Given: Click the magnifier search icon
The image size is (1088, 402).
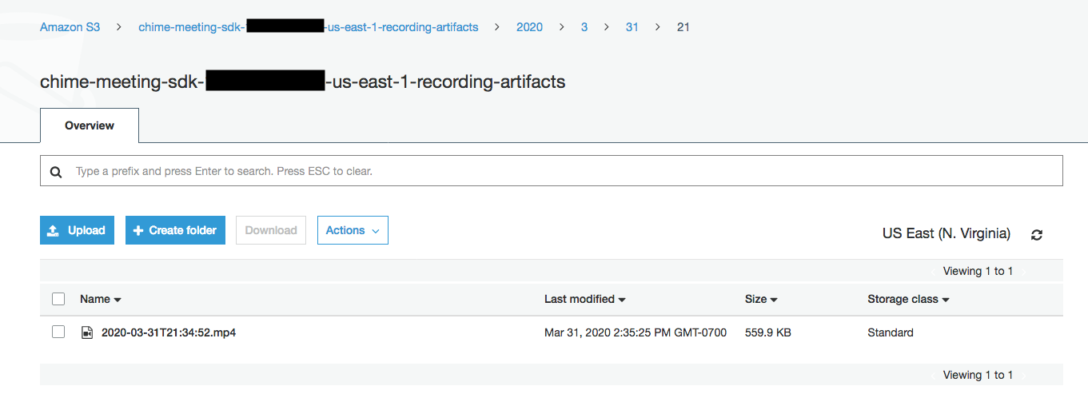Looking at the screenshot, I should tap(56, 172).
